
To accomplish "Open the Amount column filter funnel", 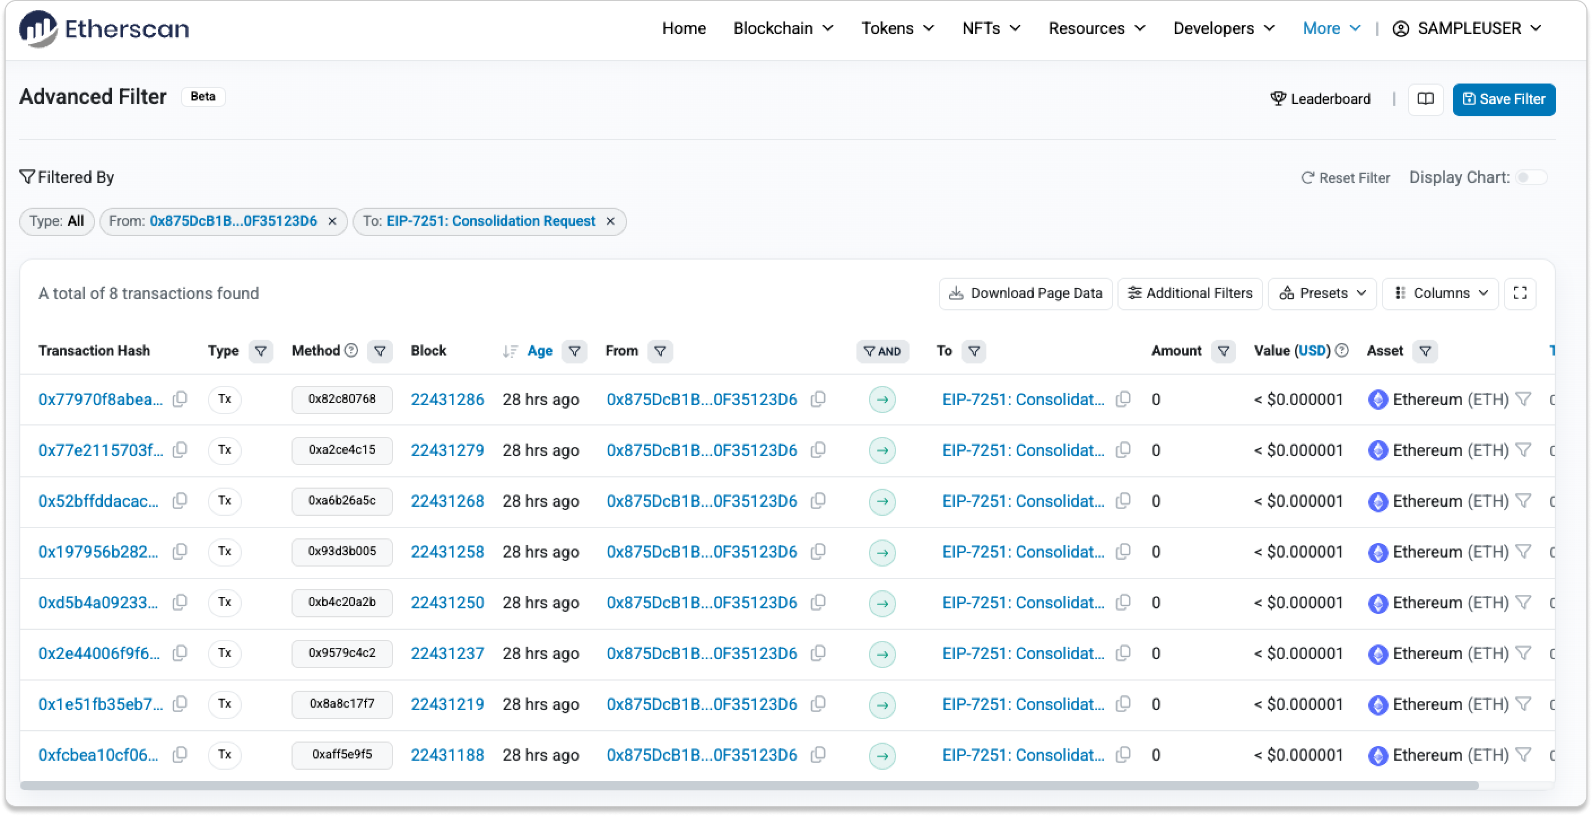I will pyautogui.click(x=1223, y=351).
